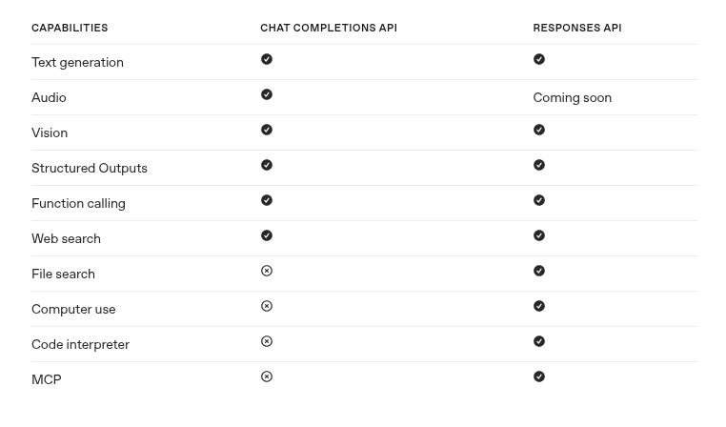Click Audio checkmark in Chat Completions column
The height and width of the screenshot is (427, 726).
[267, 94]
